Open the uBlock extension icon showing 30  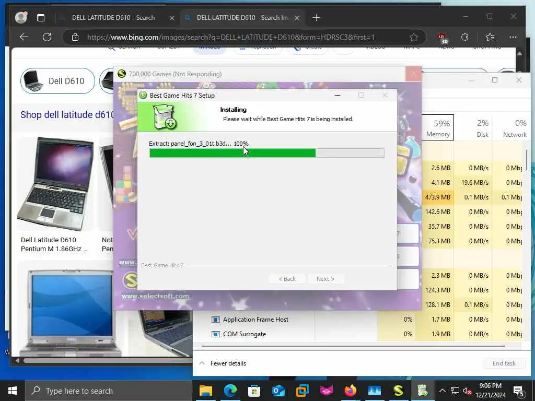pos(442,38)
